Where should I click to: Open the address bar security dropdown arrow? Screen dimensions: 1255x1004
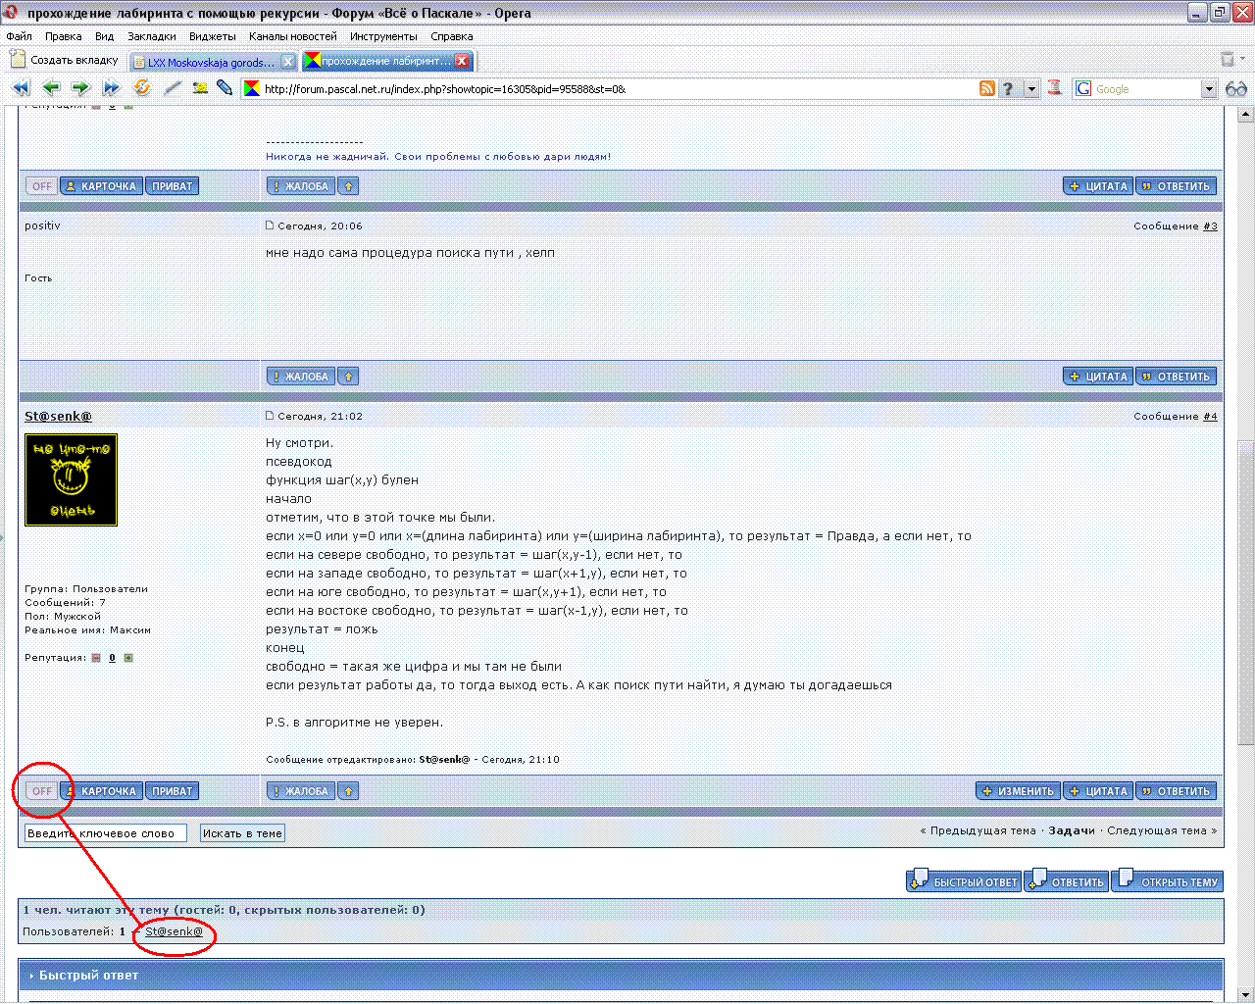1031,89
